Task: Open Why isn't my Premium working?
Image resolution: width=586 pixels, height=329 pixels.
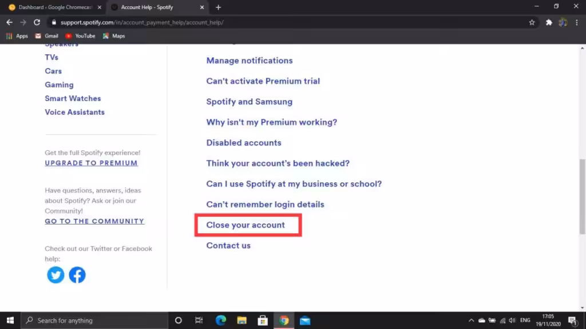Action: [x=272, y=122]
